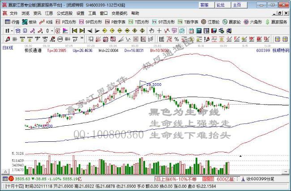291x191 pixels.
Task: Jump to last bar with skip-to-end icon
Action: click(82, 30)
